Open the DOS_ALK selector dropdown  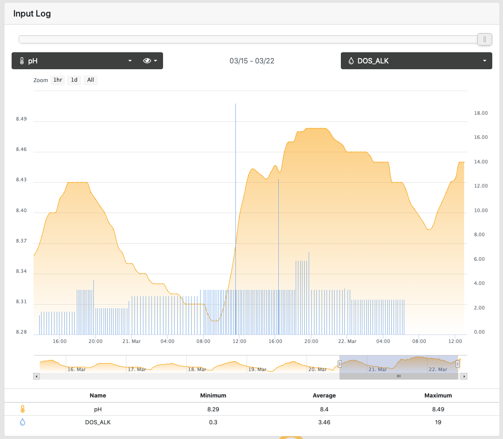coord(416,61)
